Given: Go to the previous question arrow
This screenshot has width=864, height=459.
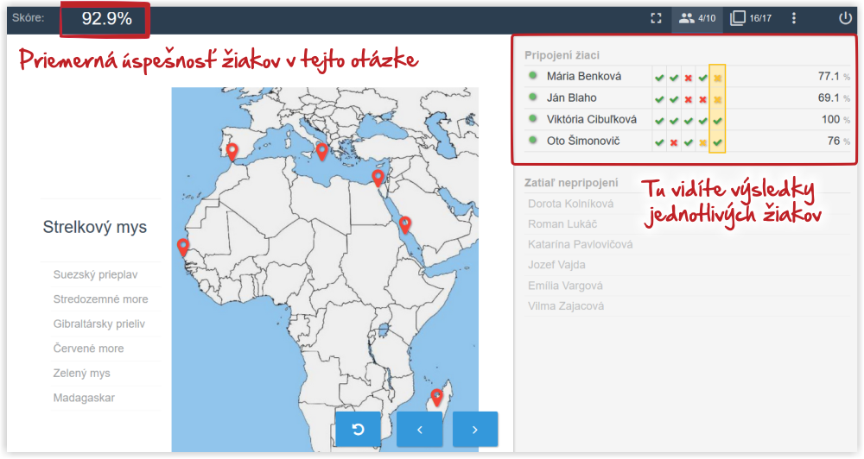Looking at the screenshot, I should [x=419, y=429].
